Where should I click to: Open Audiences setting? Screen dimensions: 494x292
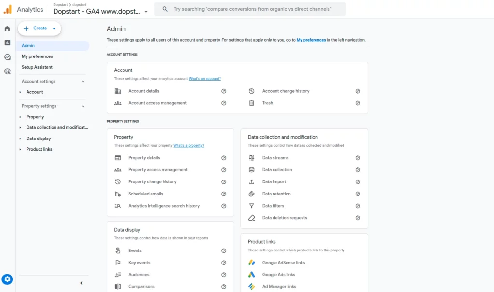(138, 274)
